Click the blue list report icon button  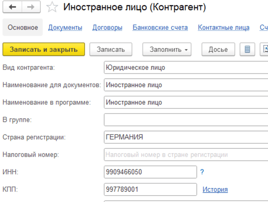click(247, 49)
